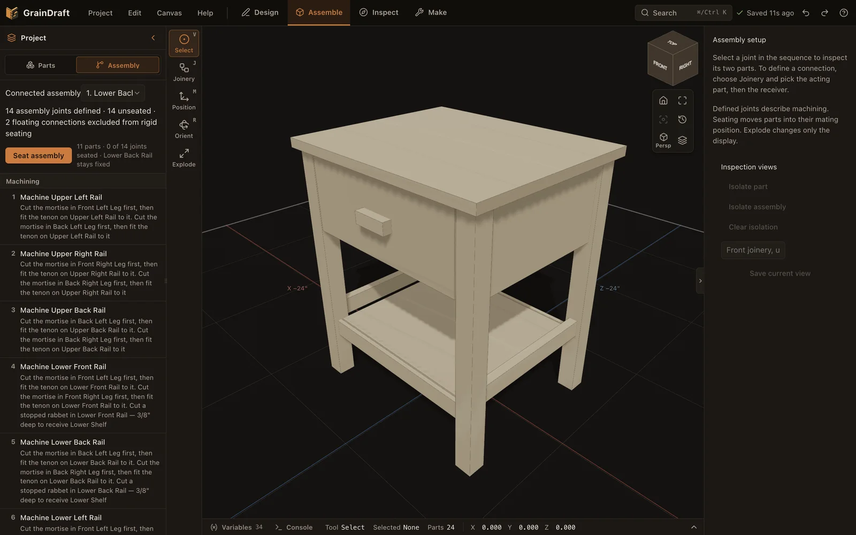Open the viewport layers icon

[x=682, y=140]
